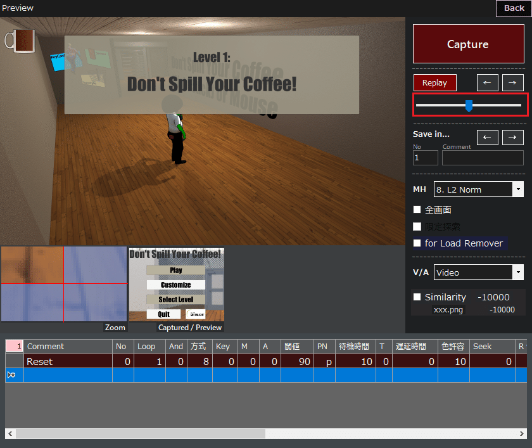Select the new-row marker icon in blue row
This screenshot has height=448, width=532.
tap(11, 375)
